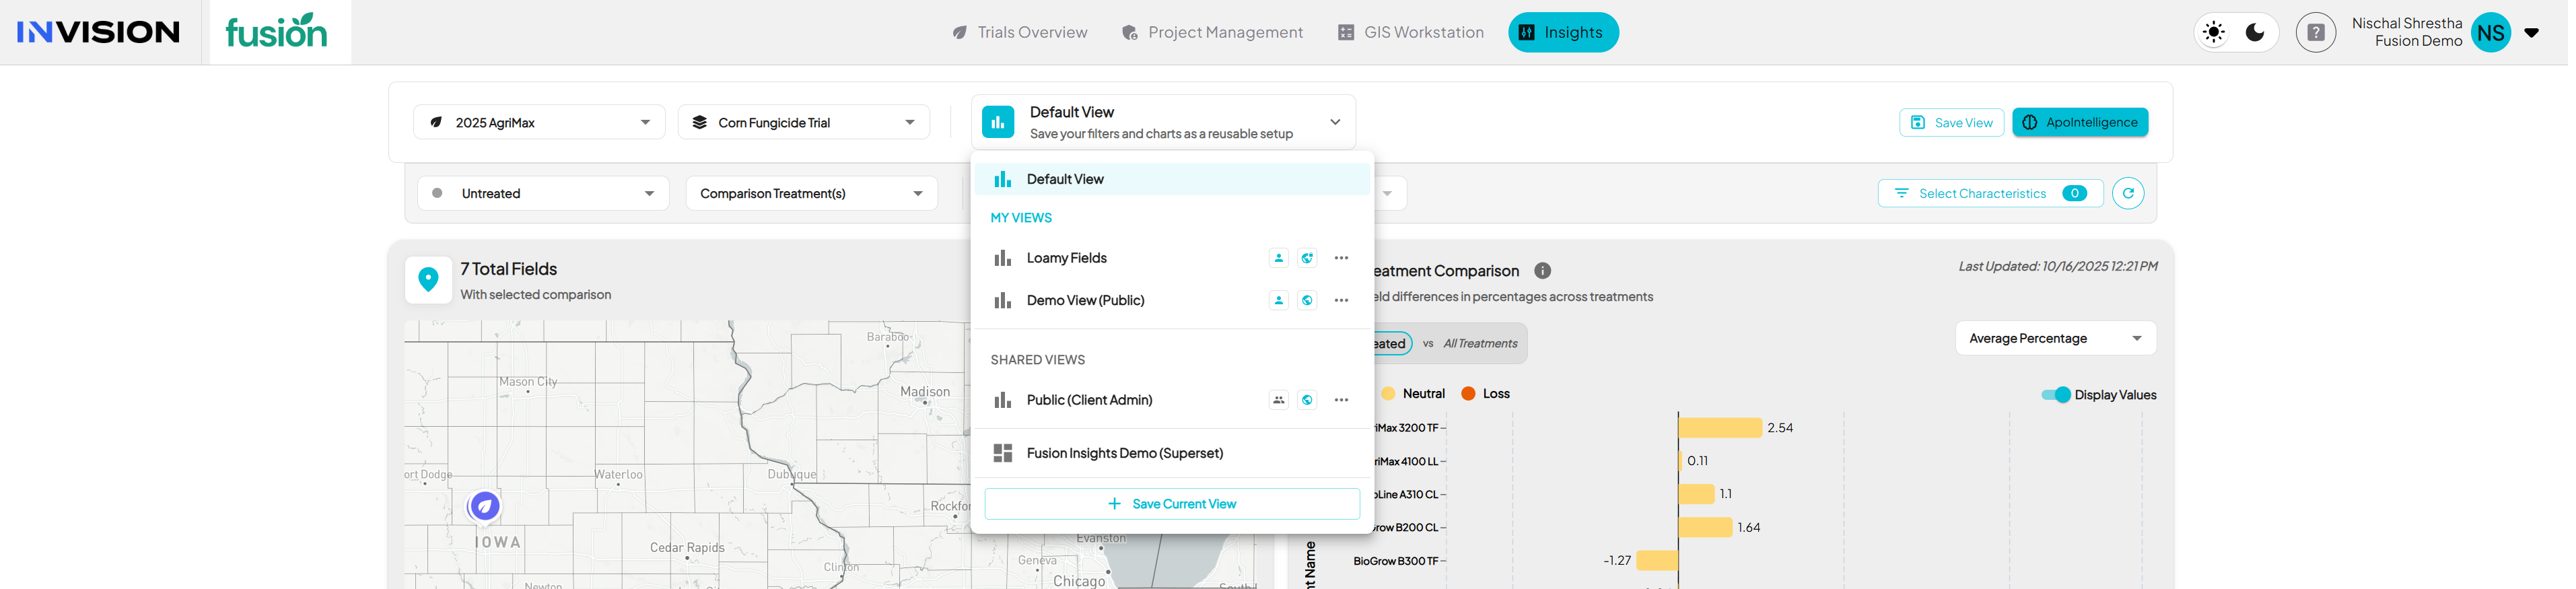Screen dimensions: 2576x589
Task: Click the globe icon on Demo View (Public)
Action: point(1307,301)
